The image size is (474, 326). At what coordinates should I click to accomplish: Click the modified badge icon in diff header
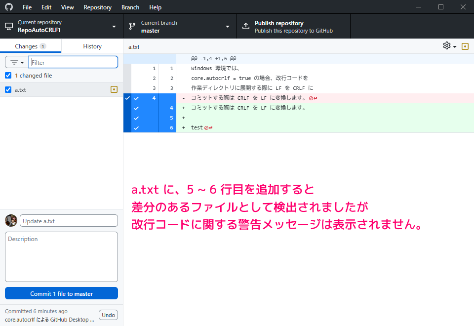(465, 46)
